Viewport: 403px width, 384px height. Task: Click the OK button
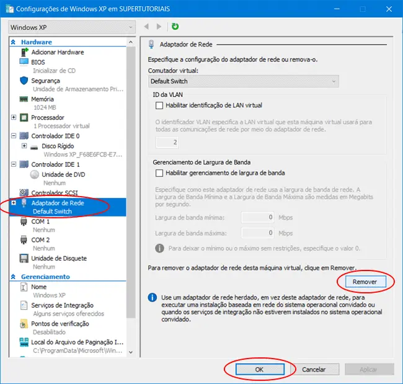tap(260, 369)
